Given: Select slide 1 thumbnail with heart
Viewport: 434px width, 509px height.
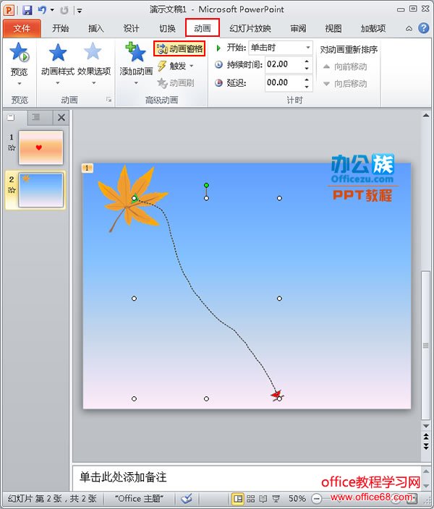Looking at the screenshot, I should coord(41,147).
